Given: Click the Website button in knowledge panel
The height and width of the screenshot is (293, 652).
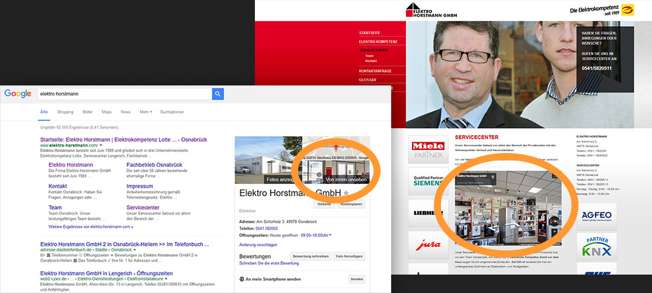Looking at the screenshot, I should [324, 205].
